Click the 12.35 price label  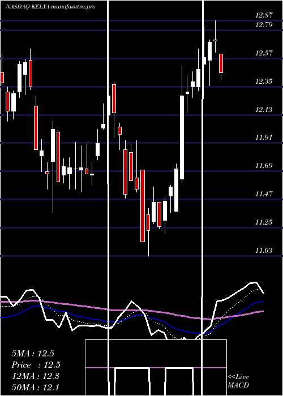264,81
